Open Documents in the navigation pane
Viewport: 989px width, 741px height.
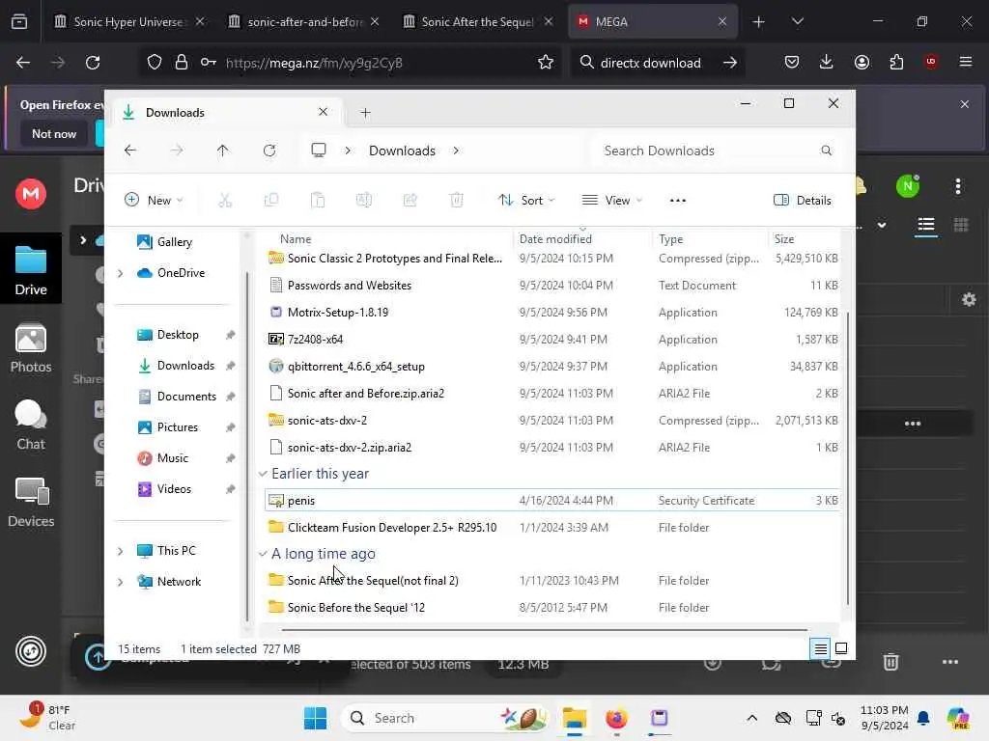coord(186,397)
